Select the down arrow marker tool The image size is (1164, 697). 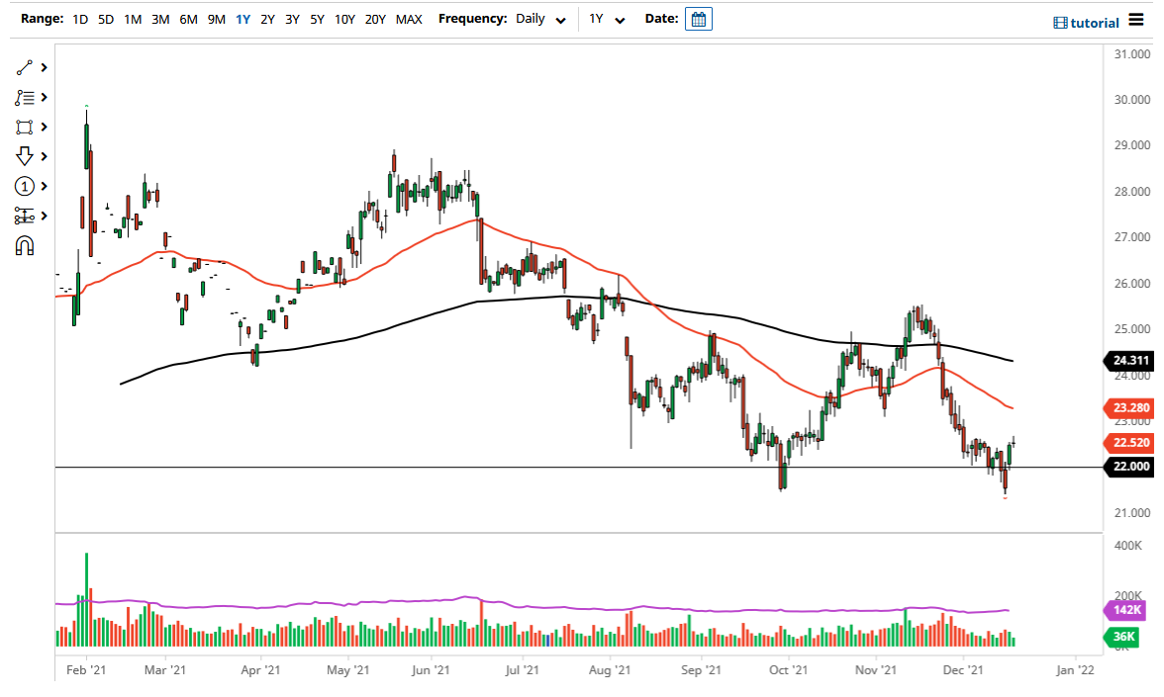pyautogui.click(x=25, y=156)
